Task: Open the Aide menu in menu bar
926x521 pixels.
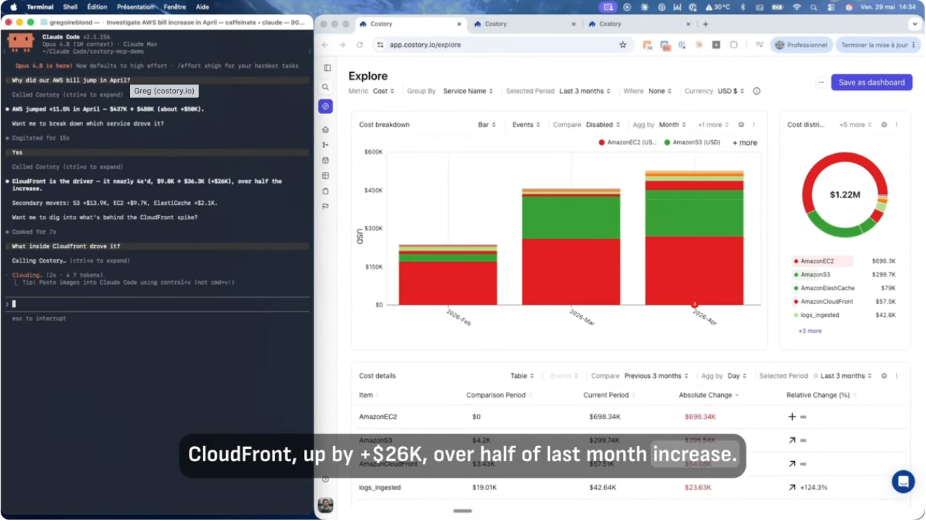Action: click(202, 7)
